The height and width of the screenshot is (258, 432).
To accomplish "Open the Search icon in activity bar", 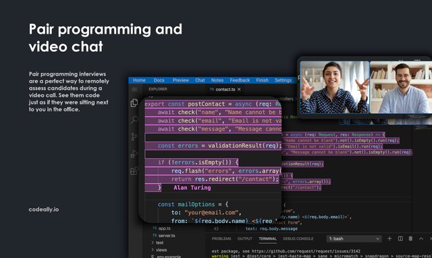I will click(x=134, y=119).
